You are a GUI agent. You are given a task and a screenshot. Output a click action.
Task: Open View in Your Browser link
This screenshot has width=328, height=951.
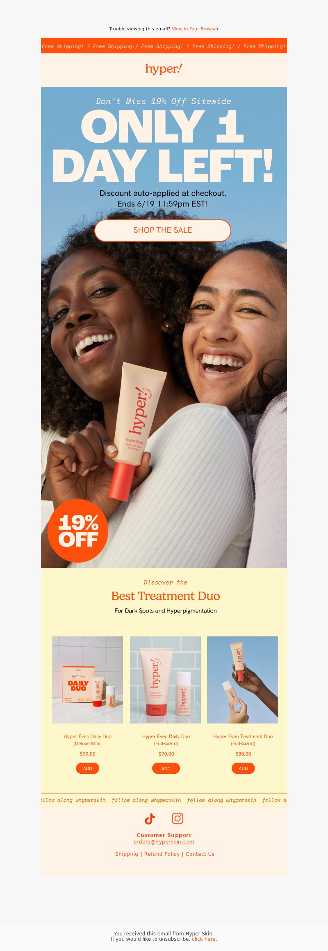tap(195, 29)
